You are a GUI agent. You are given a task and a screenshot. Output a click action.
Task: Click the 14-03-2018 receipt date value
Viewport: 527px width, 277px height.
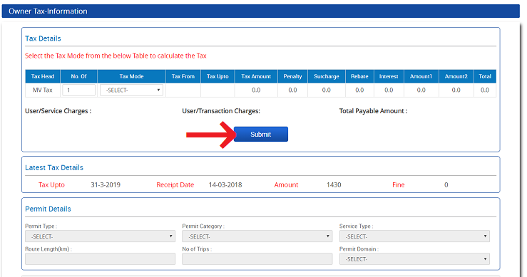tap(225, 184)
